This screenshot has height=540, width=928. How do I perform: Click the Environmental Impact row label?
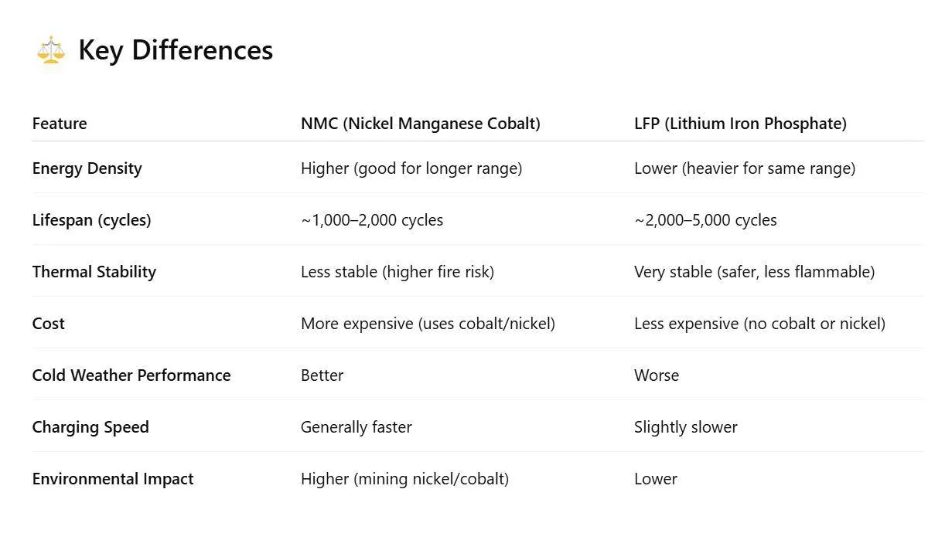pyautogui.click(x=113, y=479)
